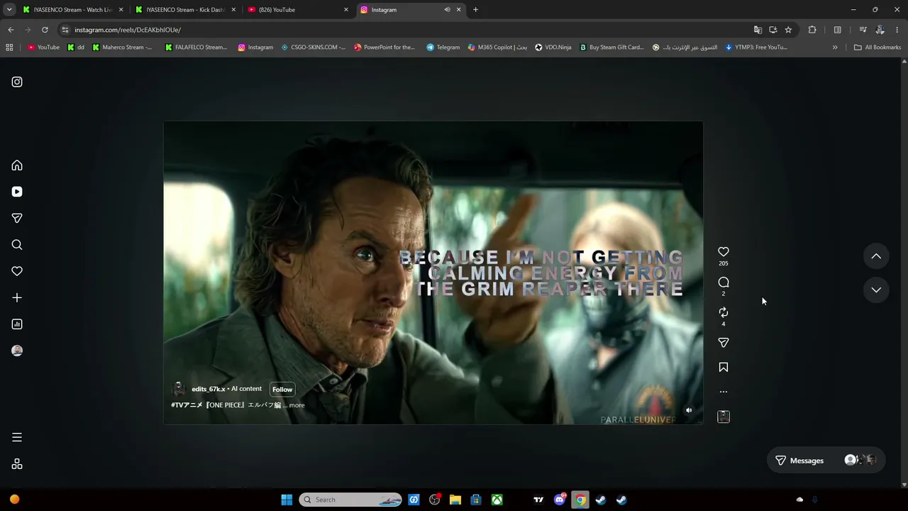Close the '(826) YouTube' tab

(x=346, y=10)
